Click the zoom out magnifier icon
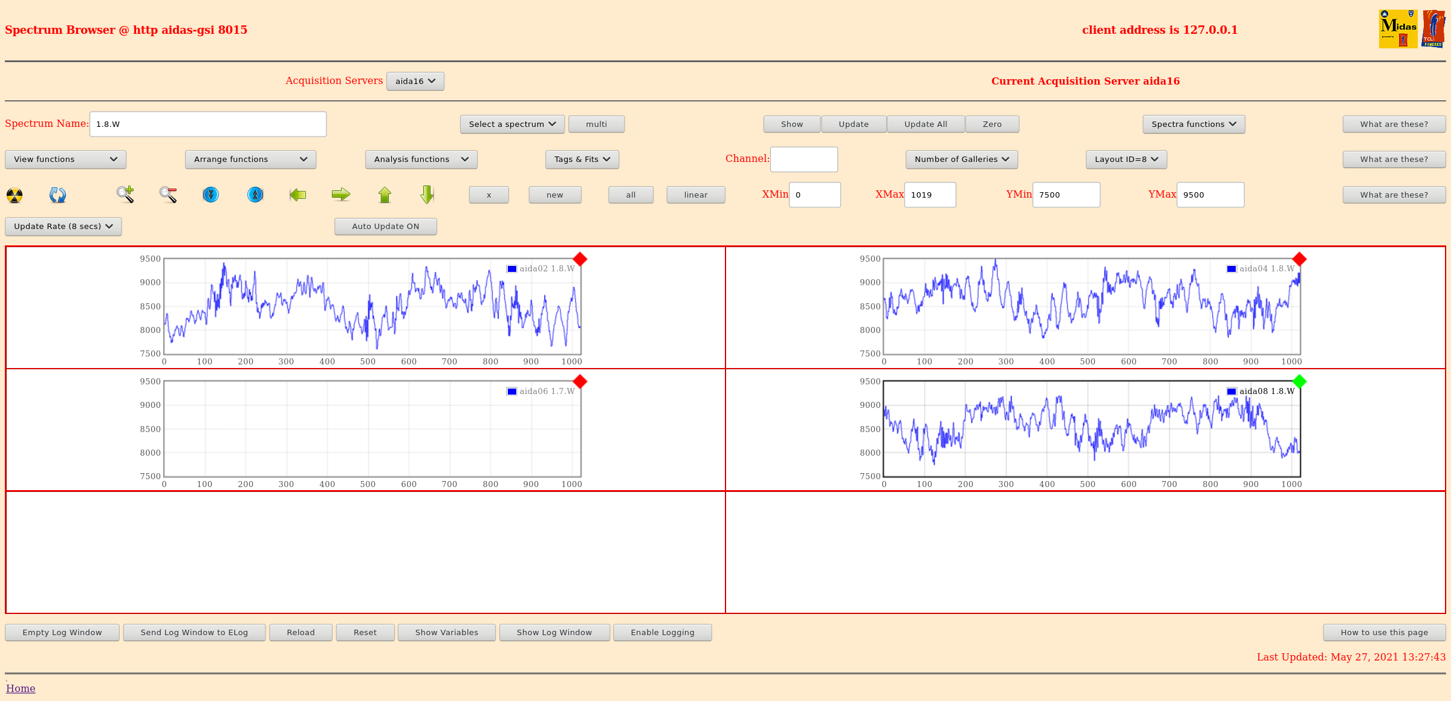The width and height of the screenshot is (1451, 701). (168, 195)
